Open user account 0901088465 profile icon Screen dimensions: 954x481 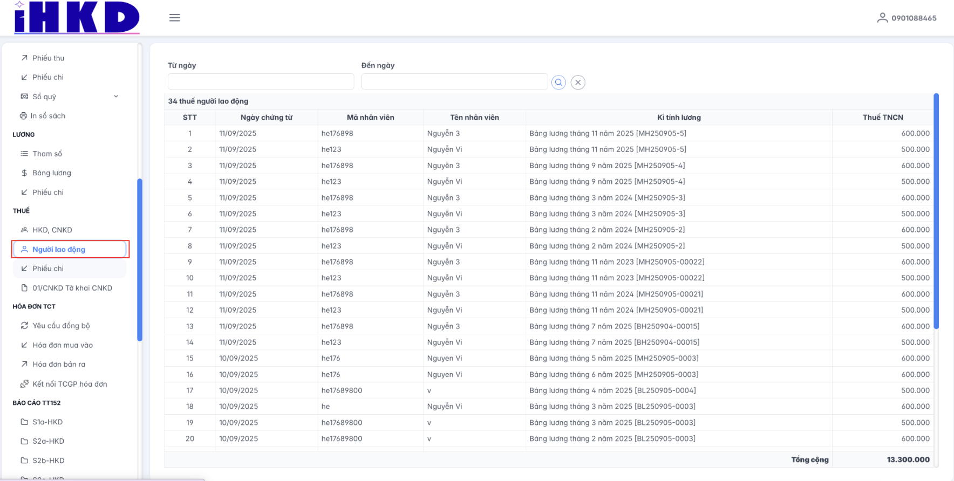pyautogui.click(x=882, y=18)
